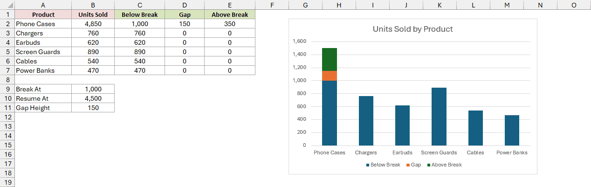Select the 890 Units Sold cell
Viewport: 591px width, 187px height.
(93, 52)
